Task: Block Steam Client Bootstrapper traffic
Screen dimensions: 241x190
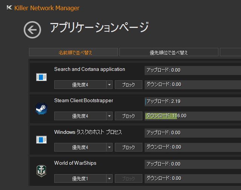Action: [128, 116]
